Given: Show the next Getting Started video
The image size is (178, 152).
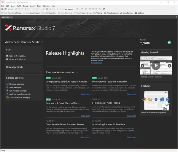Looking at the screenshot, I should (169, 66).
